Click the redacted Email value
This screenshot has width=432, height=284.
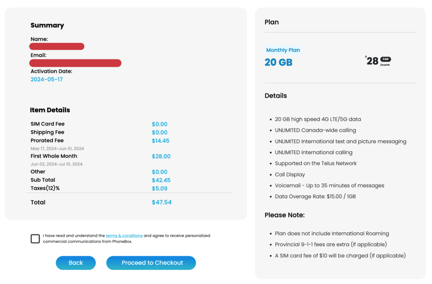point(75,63)
